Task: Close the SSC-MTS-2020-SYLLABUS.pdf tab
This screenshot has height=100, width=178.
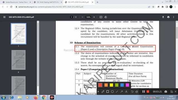Action: point(92,2)
